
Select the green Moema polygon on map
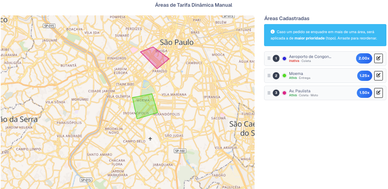(145, 106)
